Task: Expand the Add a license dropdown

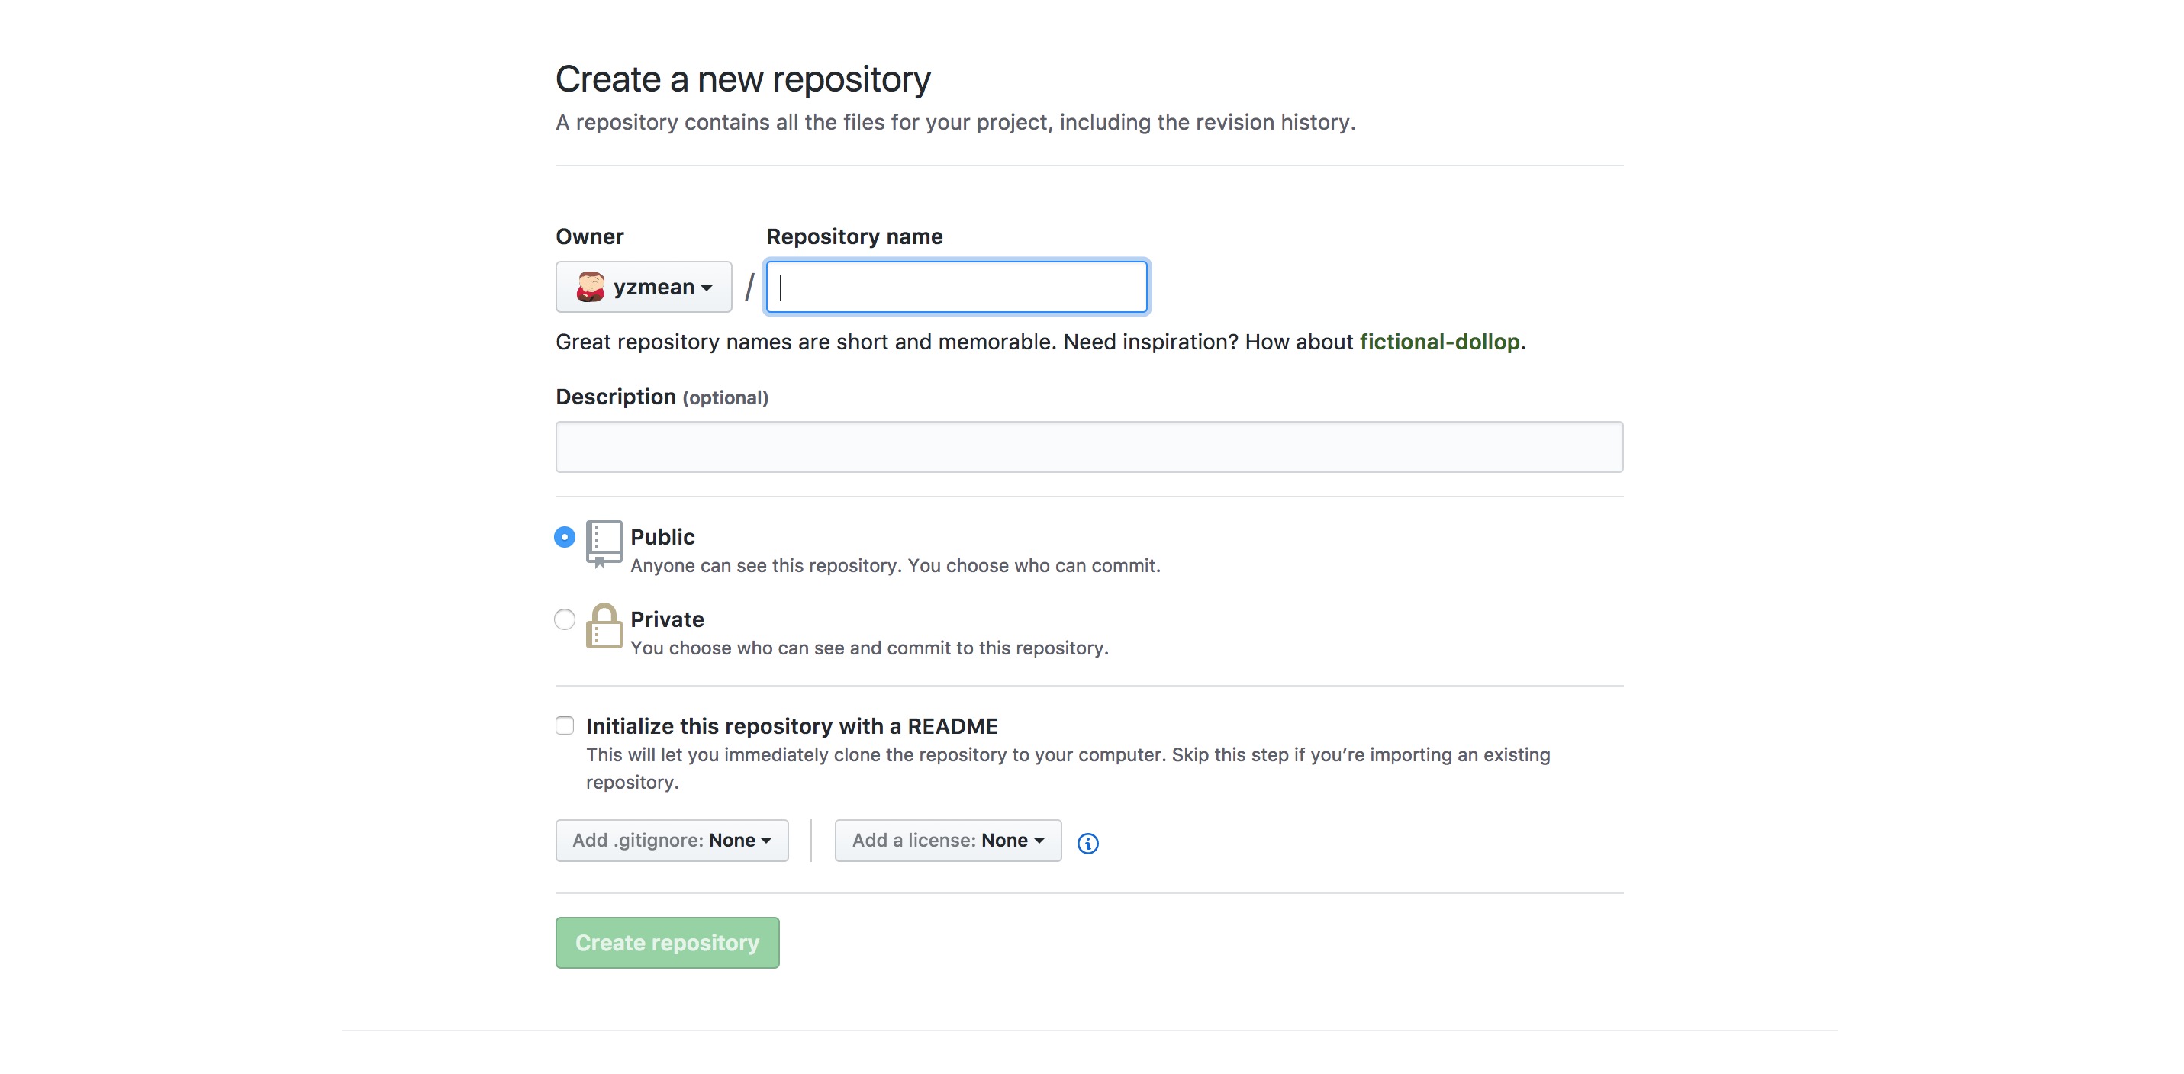Action: click(947, 840)
